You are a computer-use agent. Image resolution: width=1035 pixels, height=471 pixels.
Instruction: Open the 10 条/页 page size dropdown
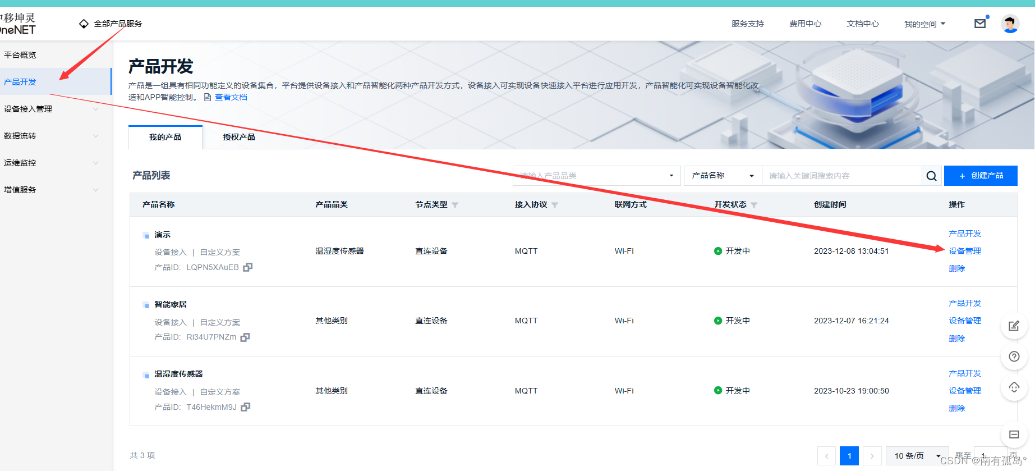tap(917, 456)
